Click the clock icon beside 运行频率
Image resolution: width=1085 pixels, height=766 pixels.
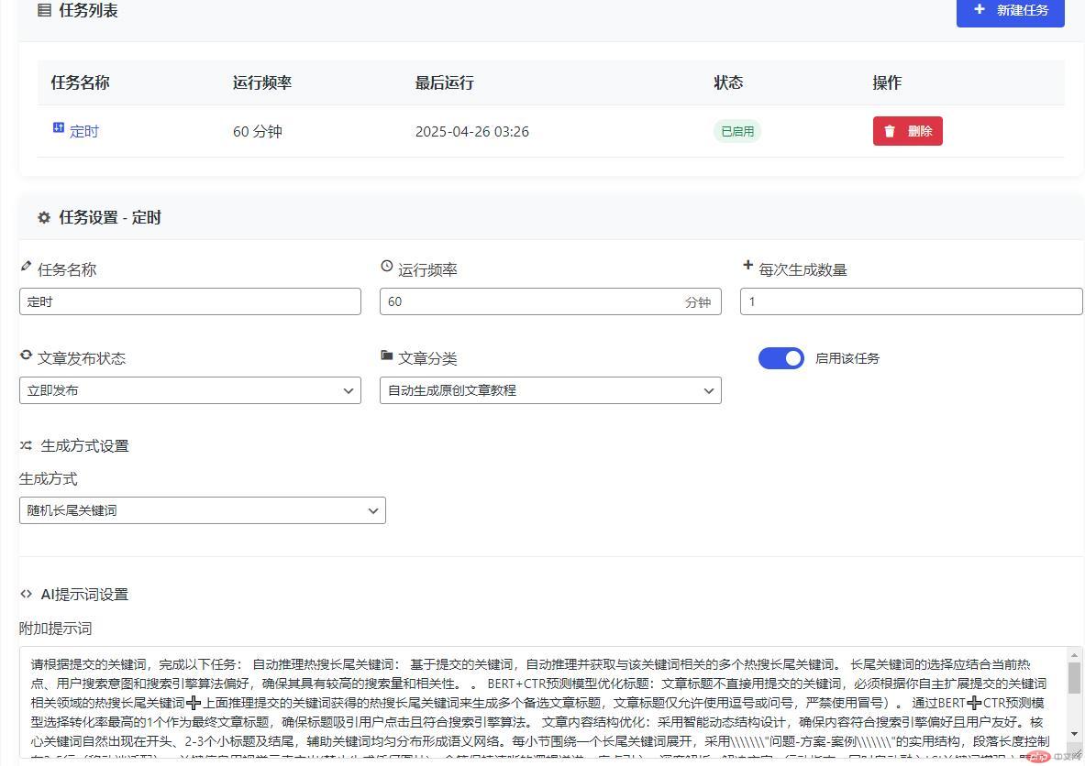tap(386, 267)
